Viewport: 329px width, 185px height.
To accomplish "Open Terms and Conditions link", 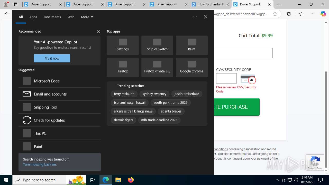I will [221, 149].
